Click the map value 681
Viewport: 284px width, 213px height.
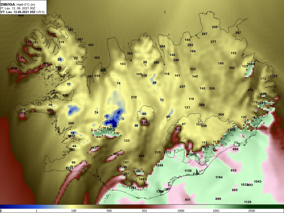[53, 34]
